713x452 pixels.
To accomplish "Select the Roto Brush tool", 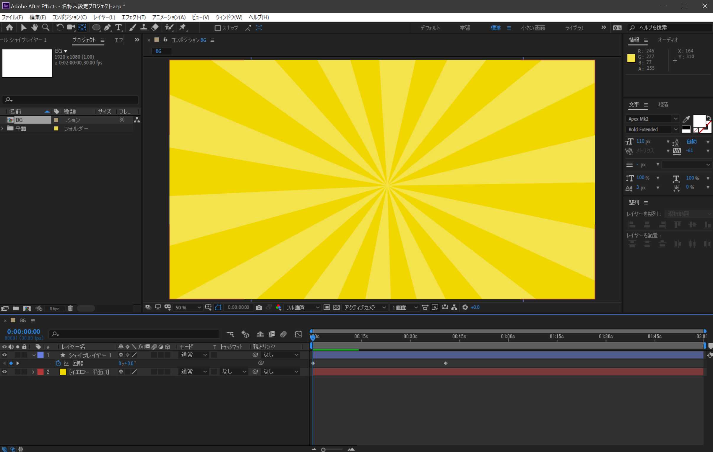I will tap(169, 27).
